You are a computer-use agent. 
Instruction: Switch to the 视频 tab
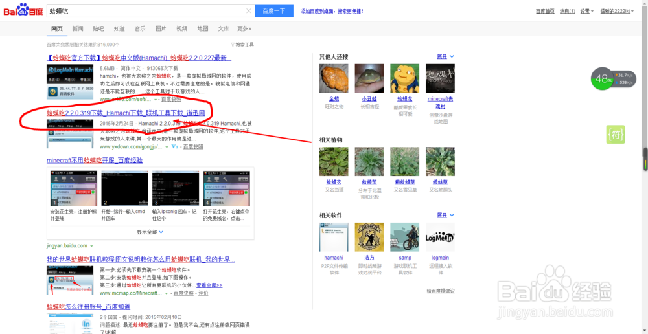pyautogui.click(x=182, y=29)
